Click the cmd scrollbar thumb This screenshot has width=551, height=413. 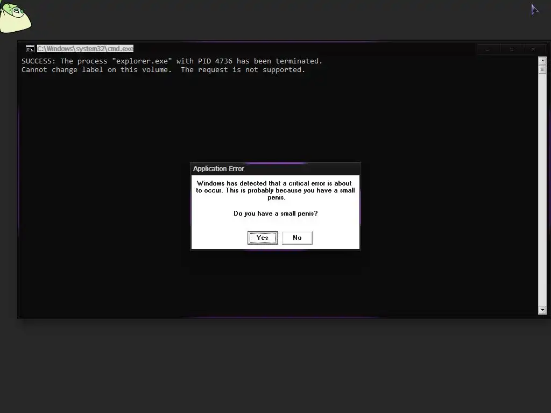click(x=542, y=69)
